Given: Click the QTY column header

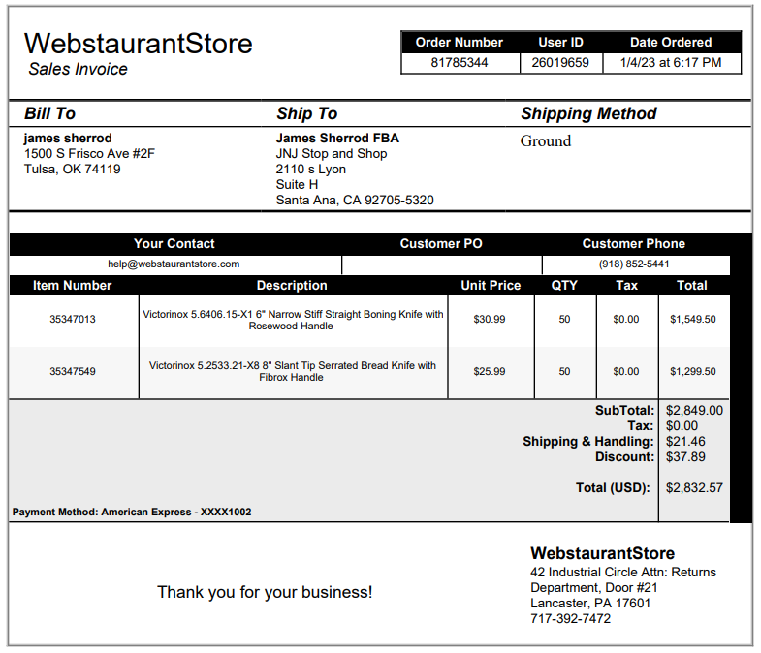Looking at the screenshot, I should pos(564,285).
